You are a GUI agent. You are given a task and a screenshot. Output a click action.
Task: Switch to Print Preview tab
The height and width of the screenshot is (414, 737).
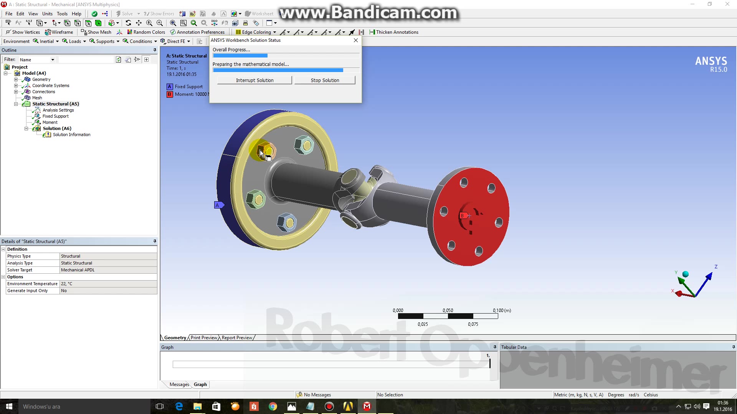(204, 338)
